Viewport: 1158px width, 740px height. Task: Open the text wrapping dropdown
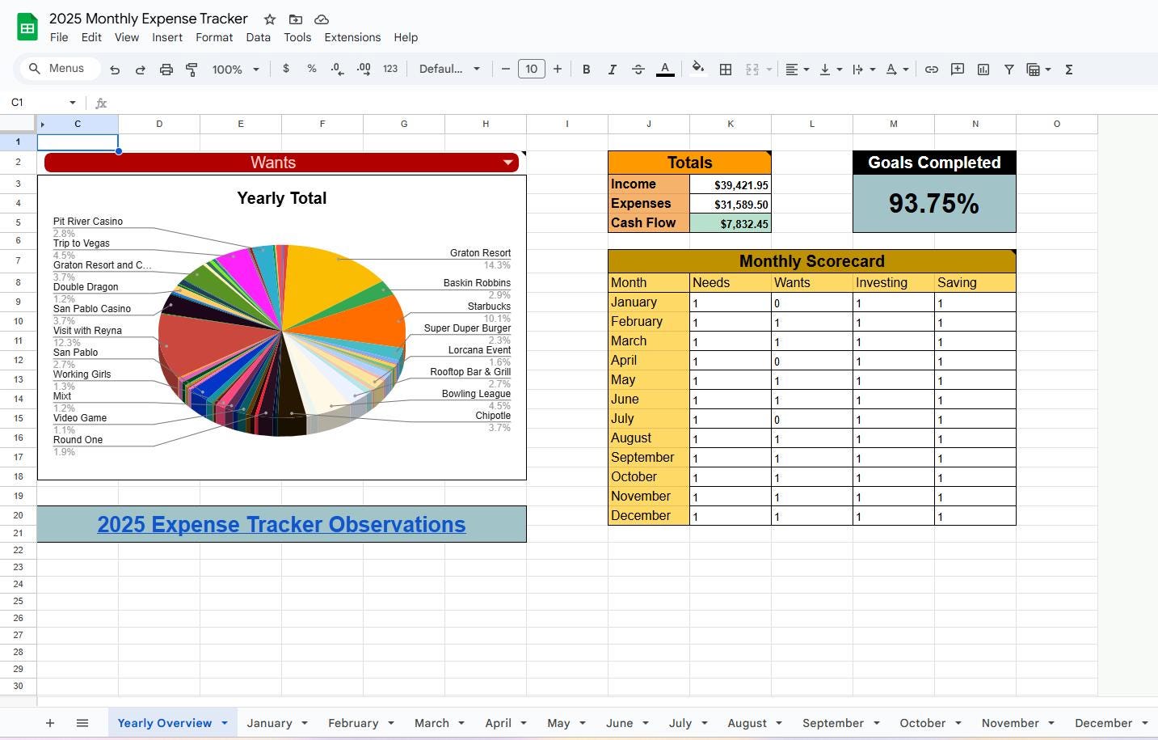coord(864,70)
